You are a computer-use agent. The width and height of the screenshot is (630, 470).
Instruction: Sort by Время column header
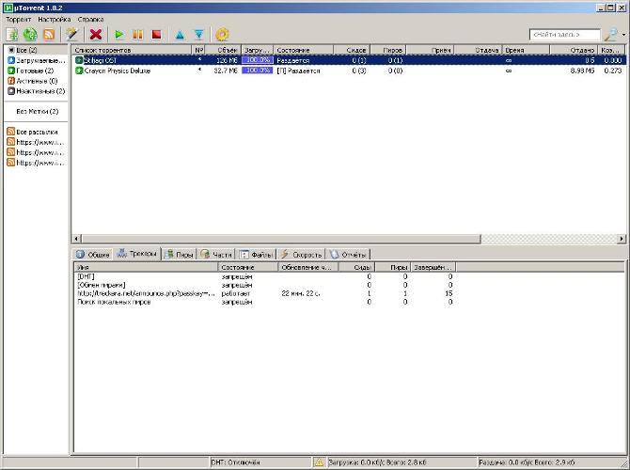pyautogui.click(x=525, y=50)
